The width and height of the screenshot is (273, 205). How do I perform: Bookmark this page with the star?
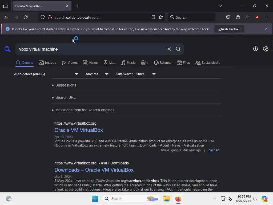(161, 17)
